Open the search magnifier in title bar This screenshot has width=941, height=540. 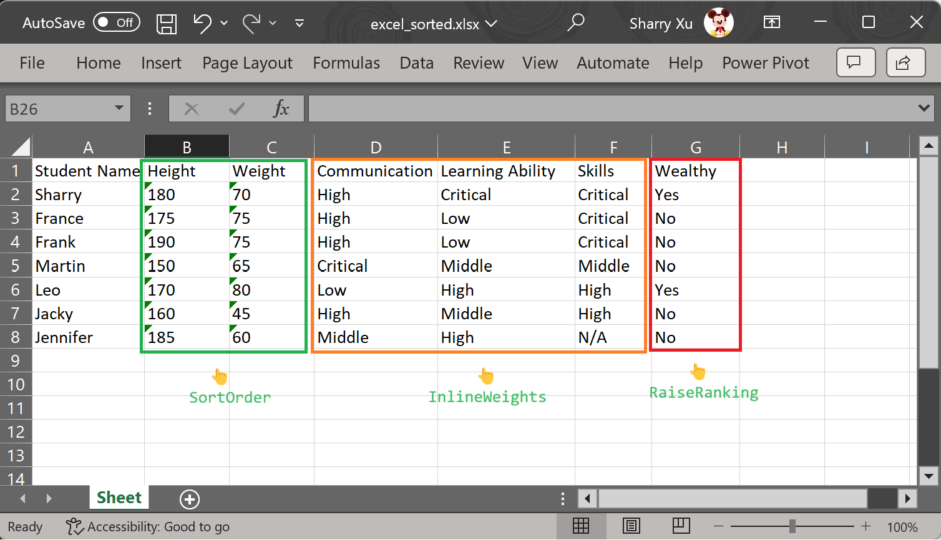pyautogui.click(x=576, y=22)
